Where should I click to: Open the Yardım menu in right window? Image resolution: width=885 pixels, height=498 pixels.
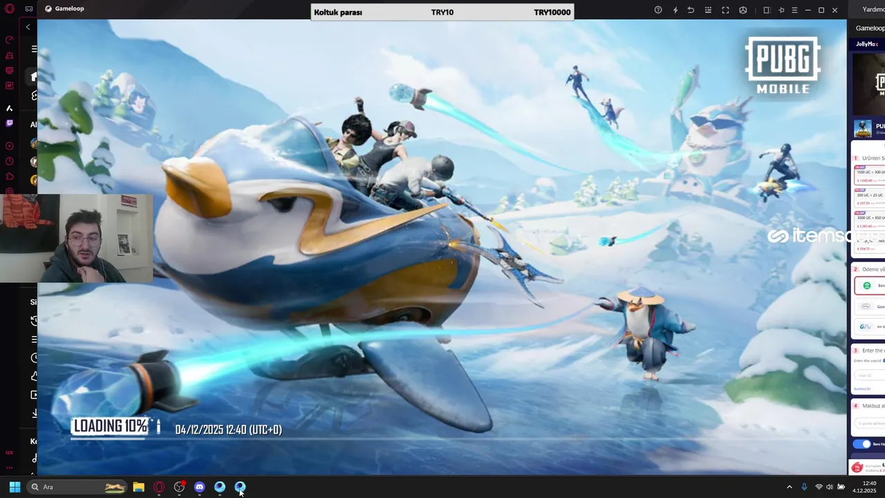(873, 9)
